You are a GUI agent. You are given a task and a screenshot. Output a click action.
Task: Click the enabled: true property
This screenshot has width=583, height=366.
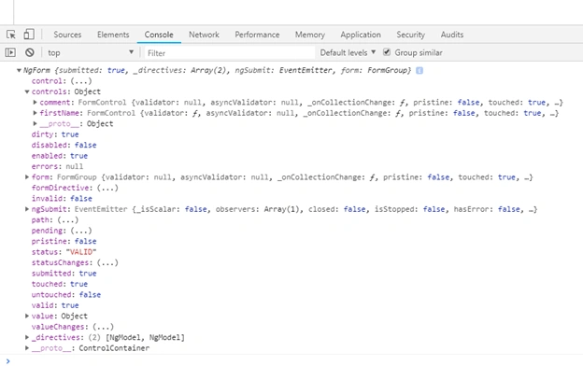coord(60,156)
